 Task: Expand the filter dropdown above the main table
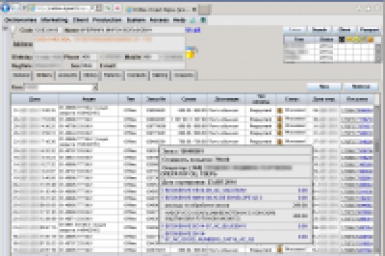(x=96, y=87)
